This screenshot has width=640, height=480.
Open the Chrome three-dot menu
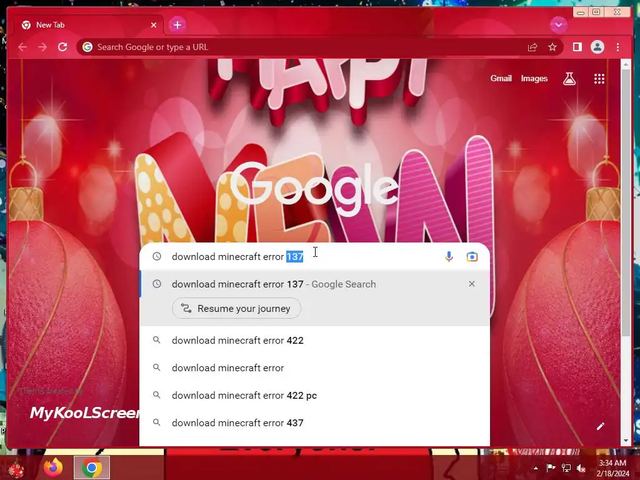(617, 47)
